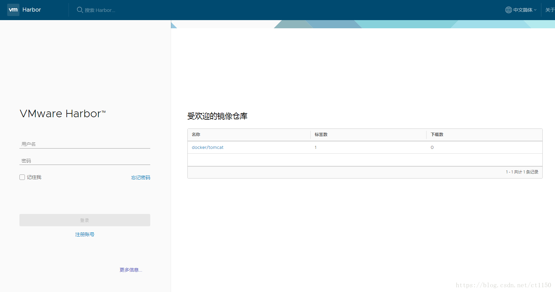The image size is (555, 292).
Task: Click the search magnifier icon
Action: (80, 10)
